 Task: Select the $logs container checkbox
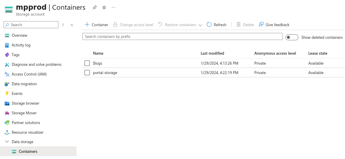point(87,63)
